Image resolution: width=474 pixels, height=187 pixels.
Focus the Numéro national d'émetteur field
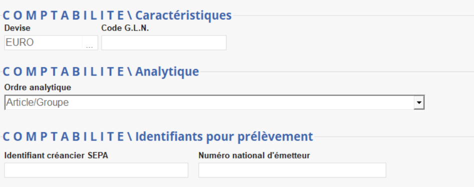pyautogui.click(x=292, y=170)
